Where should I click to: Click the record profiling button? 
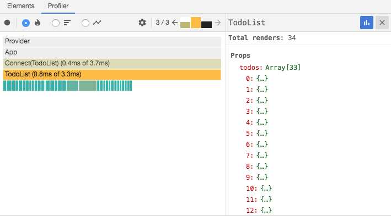[x=7, y=23]
